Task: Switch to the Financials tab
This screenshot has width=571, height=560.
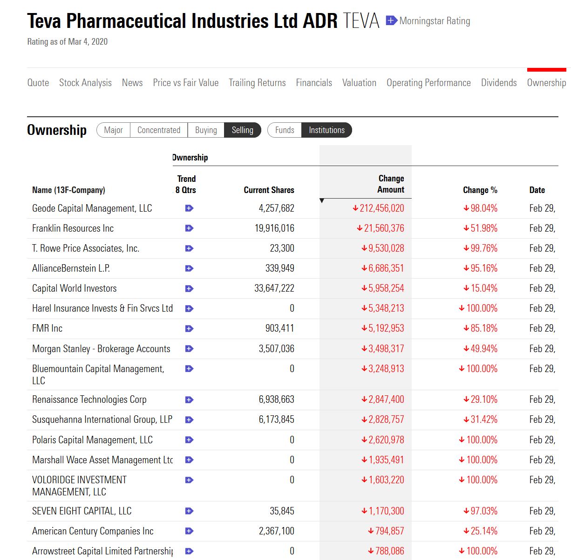Action: (x=314, y=83)
